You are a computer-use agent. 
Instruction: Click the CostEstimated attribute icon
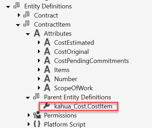(x=47, y=42)
